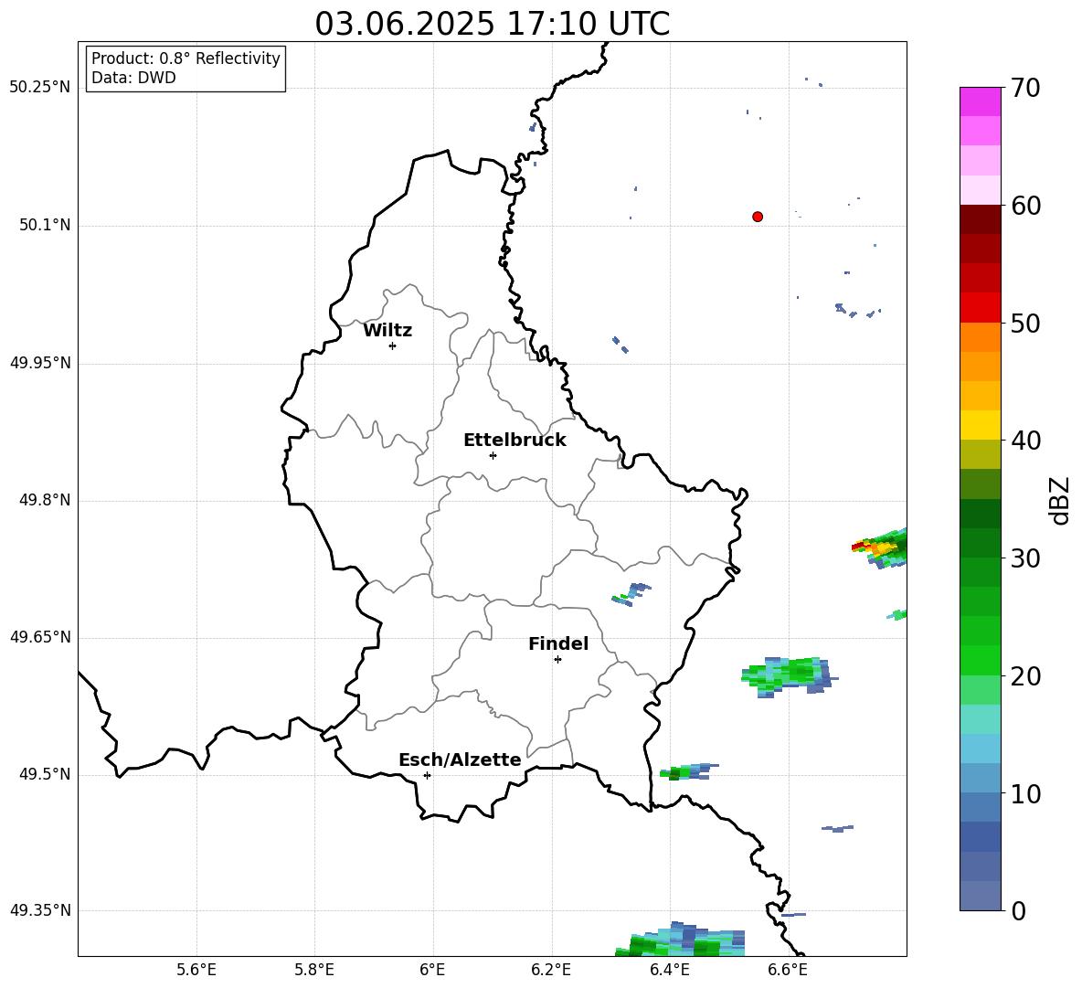Click the 6.6°E longitude tick label

[x=788, y=970]
